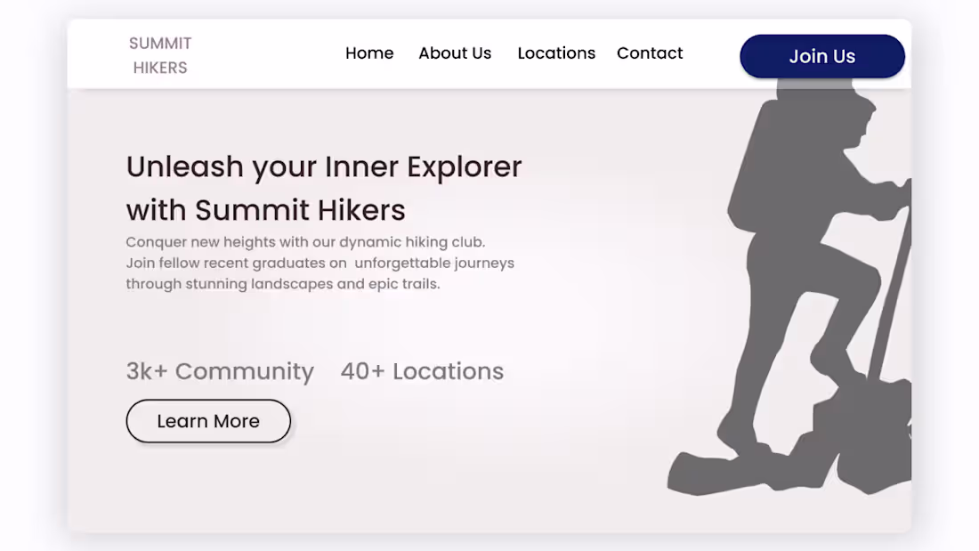Image resolution: width=979 pixels, height=551 pixels.
Task: Click the word HIKERS in the logo
Action: 160,67
